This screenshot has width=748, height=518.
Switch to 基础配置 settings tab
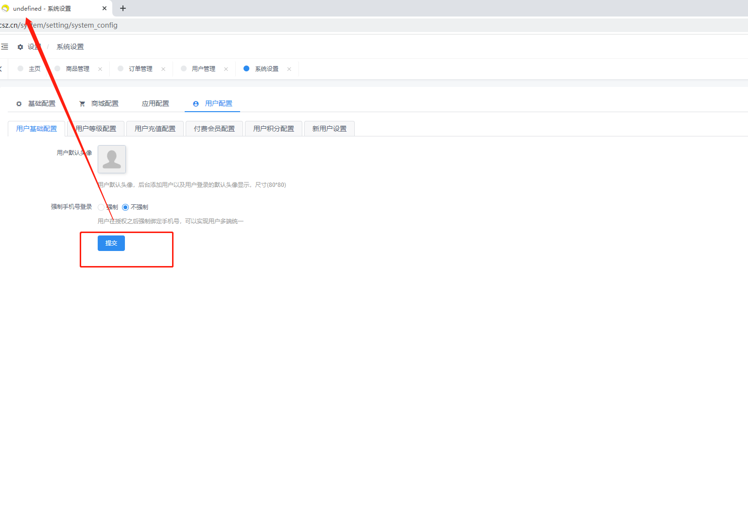pos(36,103)
